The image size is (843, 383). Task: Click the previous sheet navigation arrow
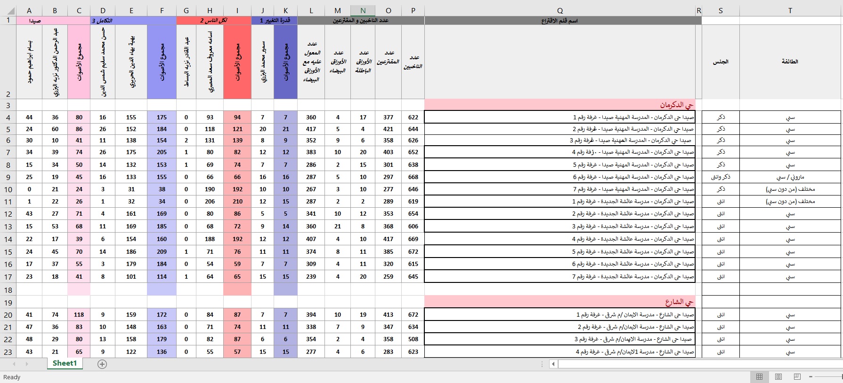pos(14,364)
